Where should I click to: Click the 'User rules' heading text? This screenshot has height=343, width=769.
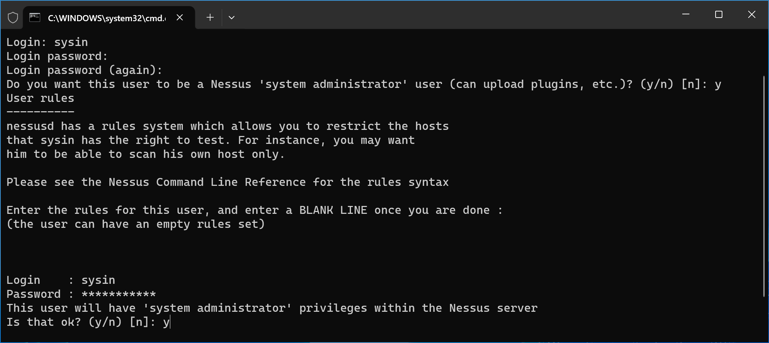point(40,98)
